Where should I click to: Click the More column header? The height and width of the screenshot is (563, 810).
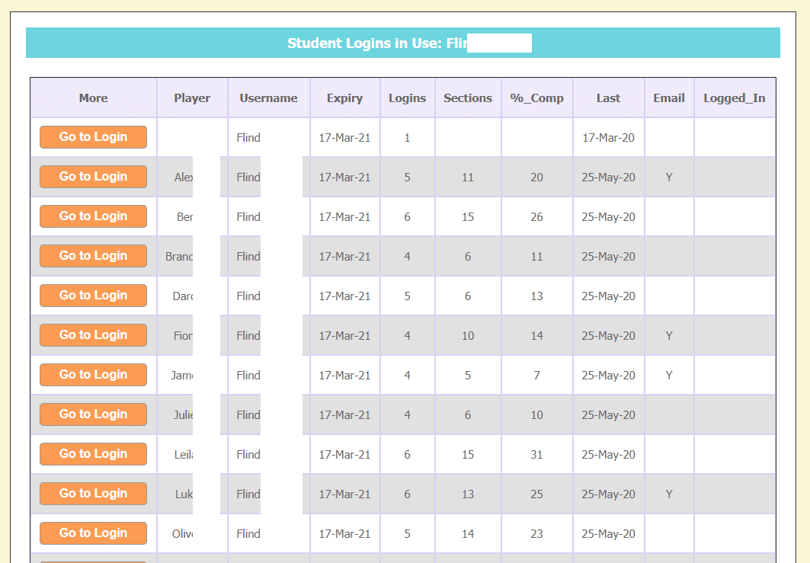94,98
